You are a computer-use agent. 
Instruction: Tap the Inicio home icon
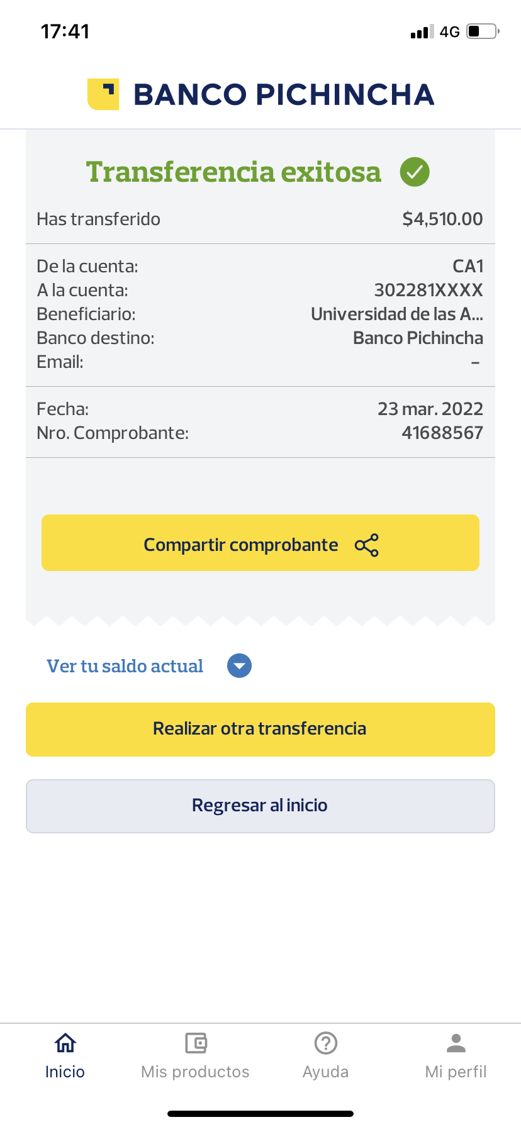(65, 1043)
